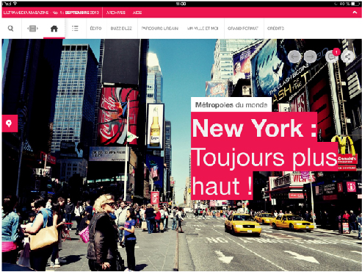
Task: Tap the Métropoles du monde label
Action: [231, 105]
